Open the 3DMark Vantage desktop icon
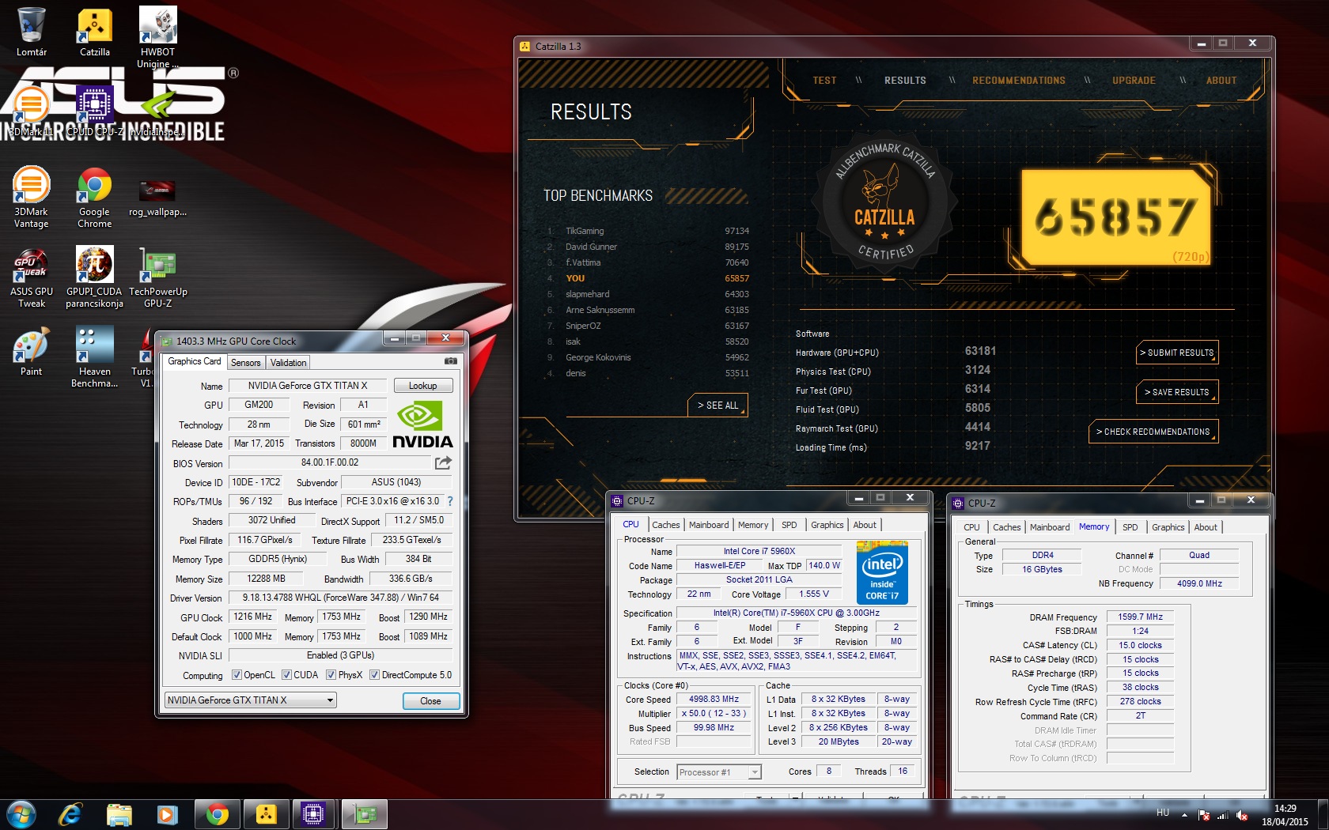The height and width of the screenshot is (830, 1329). 32,197
